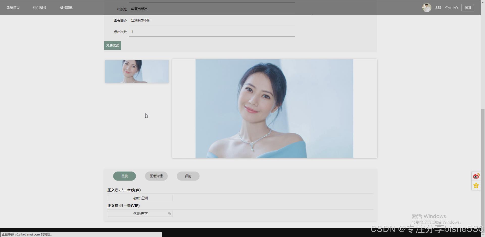The width and height of the screenshot is (485, 237).
Task: Open the free chapter 初出江湖
Action: (141, 198)
